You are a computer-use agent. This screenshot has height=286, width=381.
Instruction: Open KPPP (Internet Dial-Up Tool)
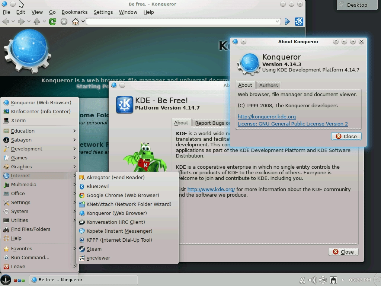[128, 240]
